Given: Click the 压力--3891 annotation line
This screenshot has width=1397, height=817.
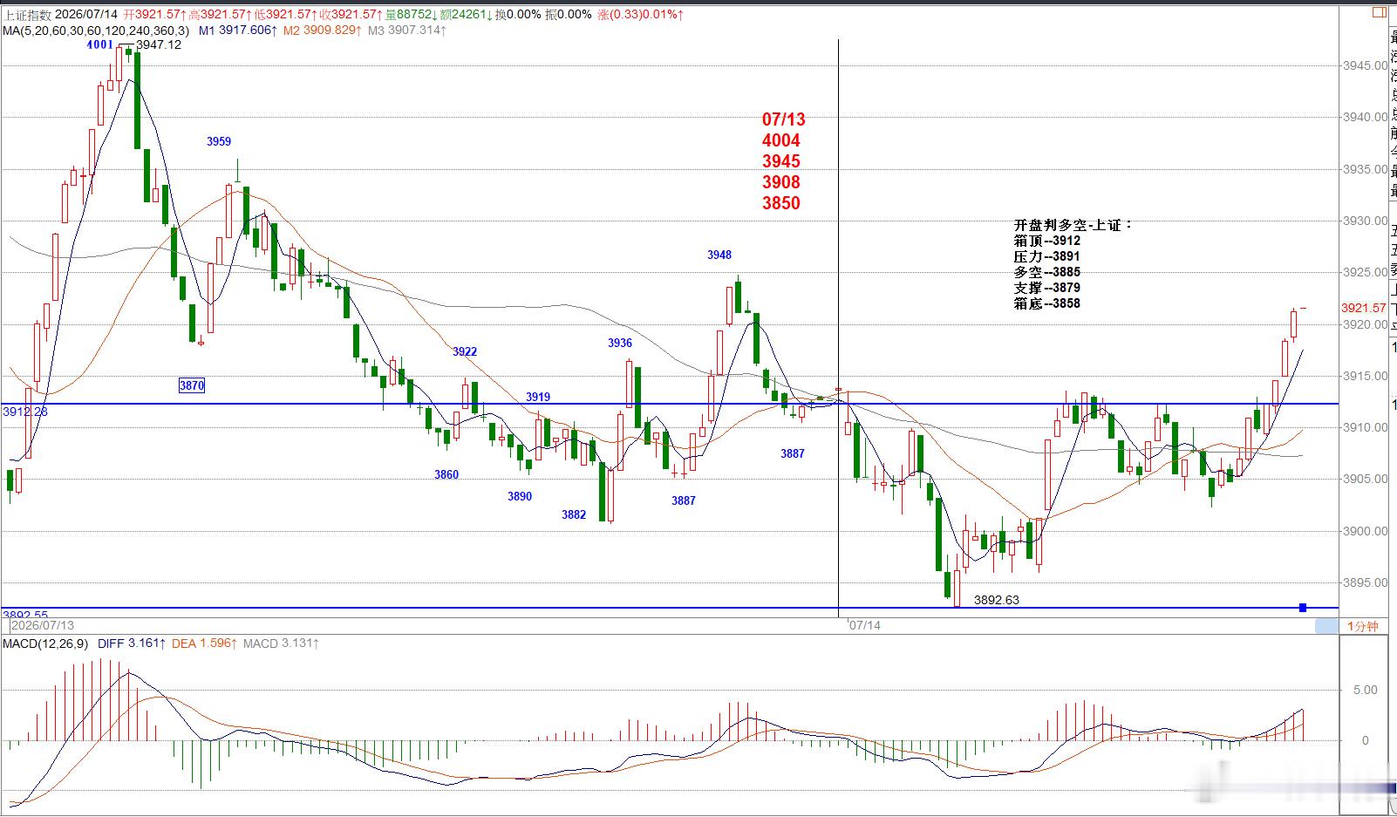Looking at the screenshot, I should [x=1047, y=256].
